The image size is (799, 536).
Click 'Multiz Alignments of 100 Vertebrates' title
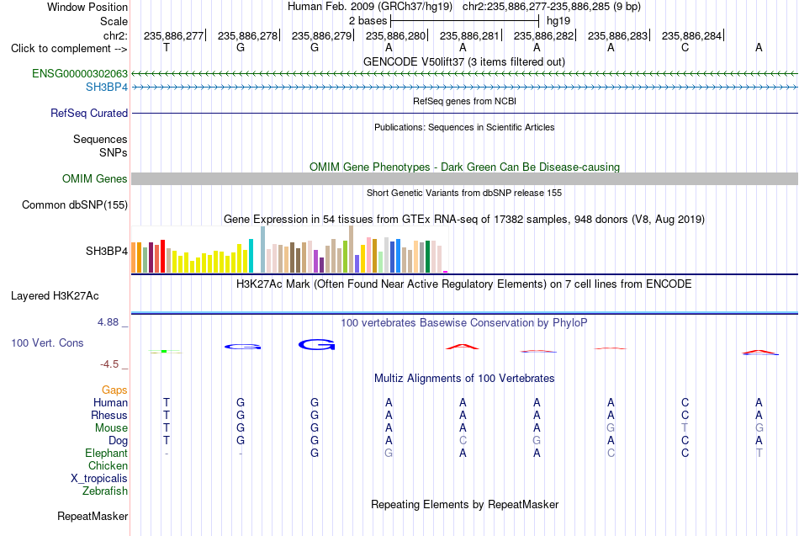click(x=464, y=379)
